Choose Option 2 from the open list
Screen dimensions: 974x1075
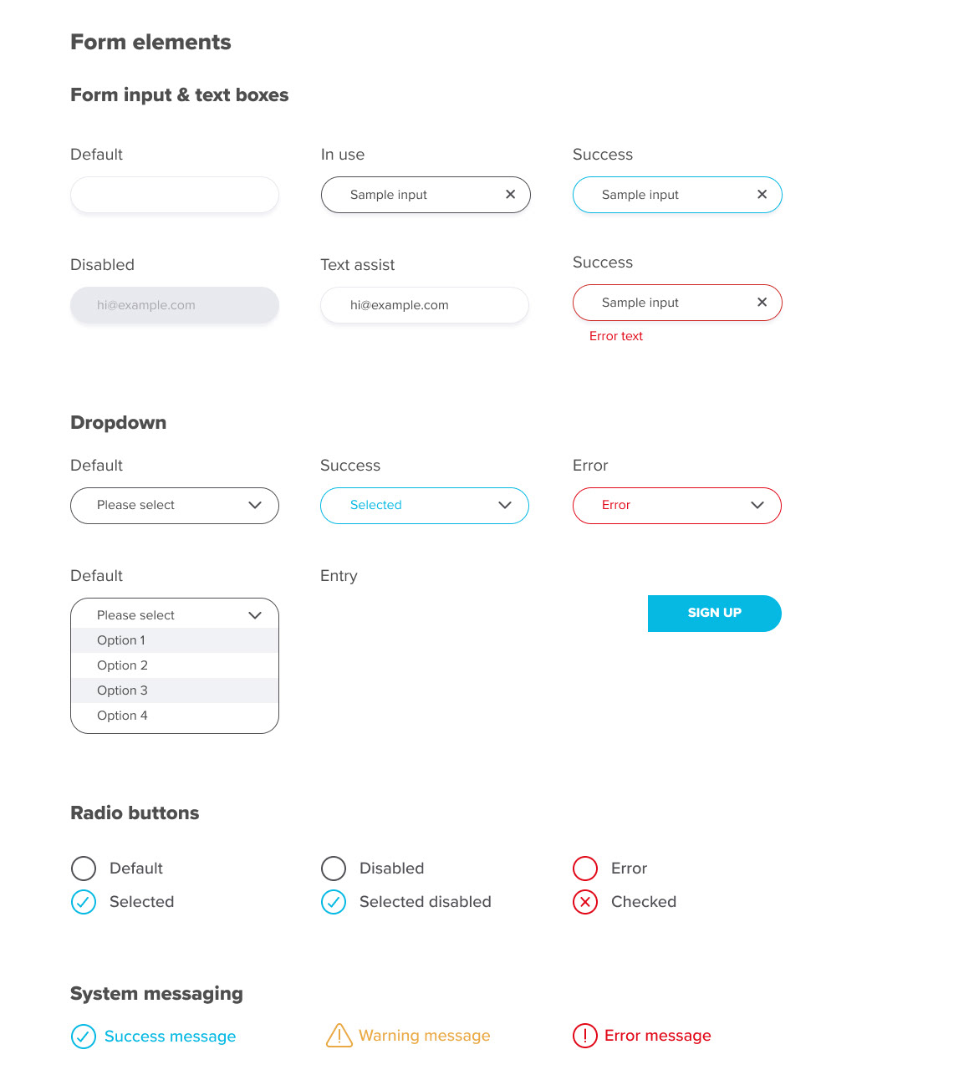point(122,665)
